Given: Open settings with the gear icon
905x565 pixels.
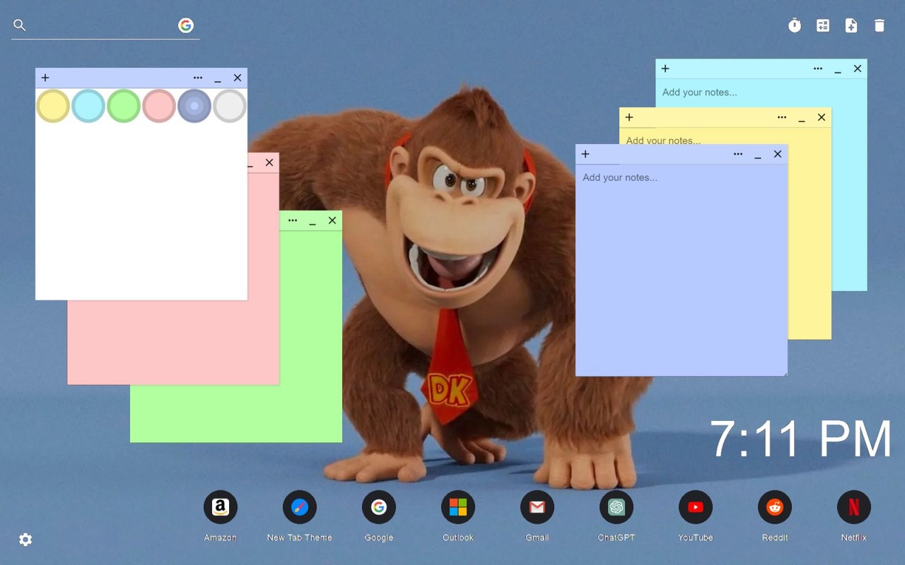Looking at the screenshot, I should tap(25, 540).
